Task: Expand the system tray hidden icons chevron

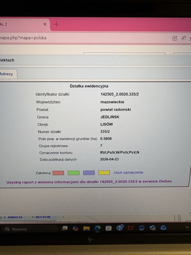Action: pyautogui.click(x=187, y=227)
